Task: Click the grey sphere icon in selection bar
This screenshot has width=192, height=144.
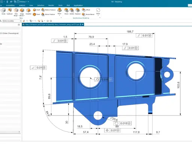Action: pos(48,21)
